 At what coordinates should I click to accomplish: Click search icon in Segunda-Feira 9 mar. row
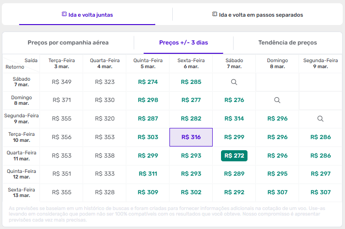(320, 119)
